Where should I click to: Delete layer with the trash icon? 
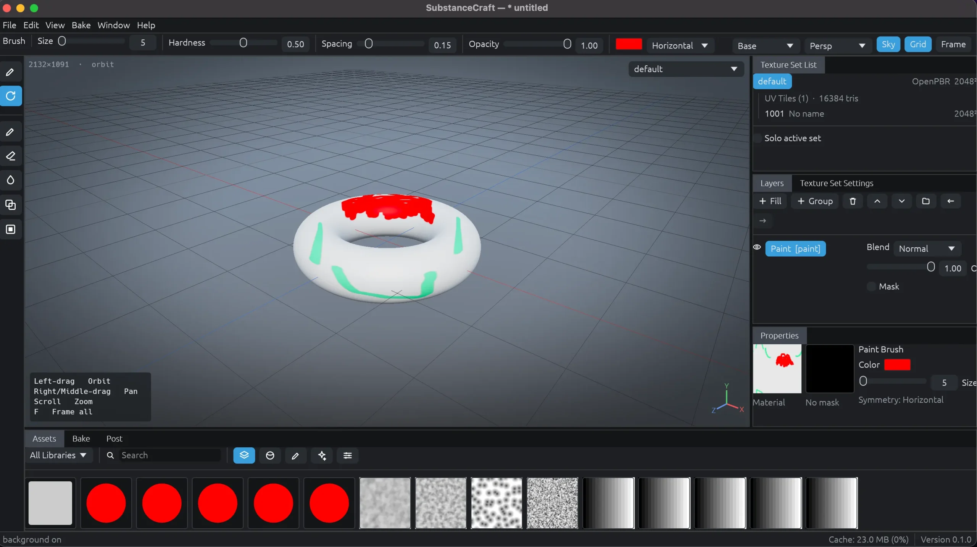pyautogui.click(x=853, y=201)
